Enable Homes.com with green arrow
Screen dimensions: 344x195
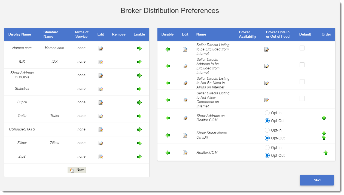click(x=139, y=48)
